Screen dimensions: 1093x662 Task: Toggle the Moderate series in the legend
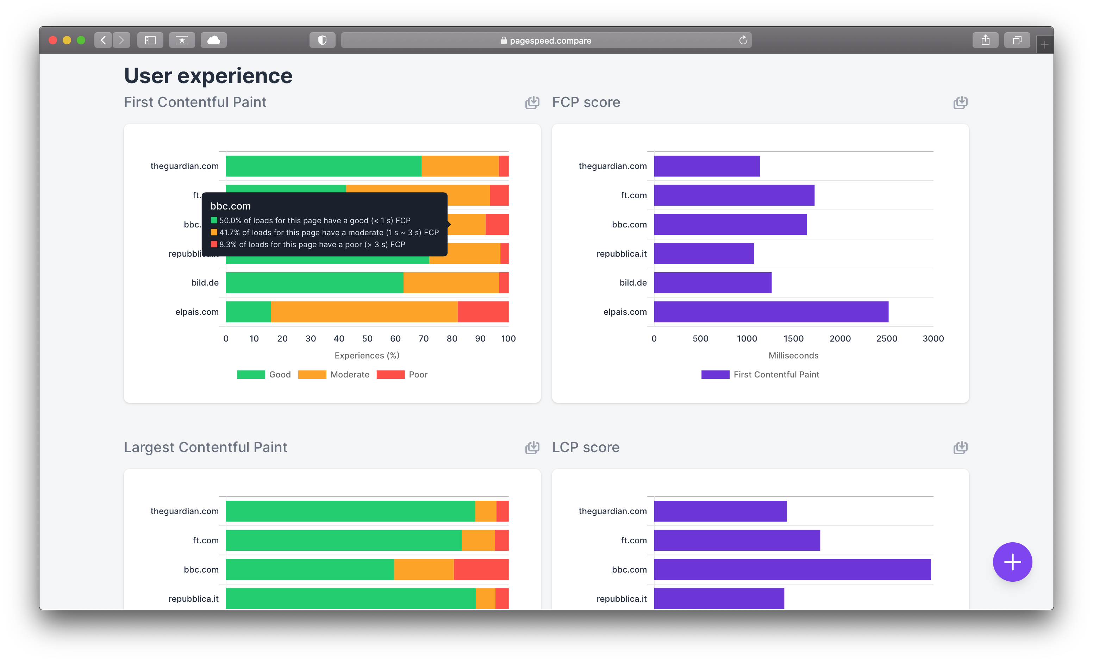pos(334,374)
